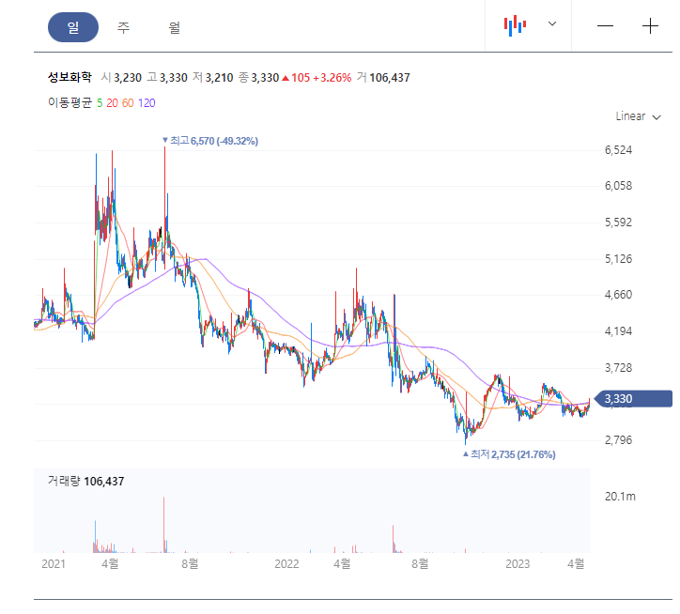Click the open price 시 3,230

point(121,78)
